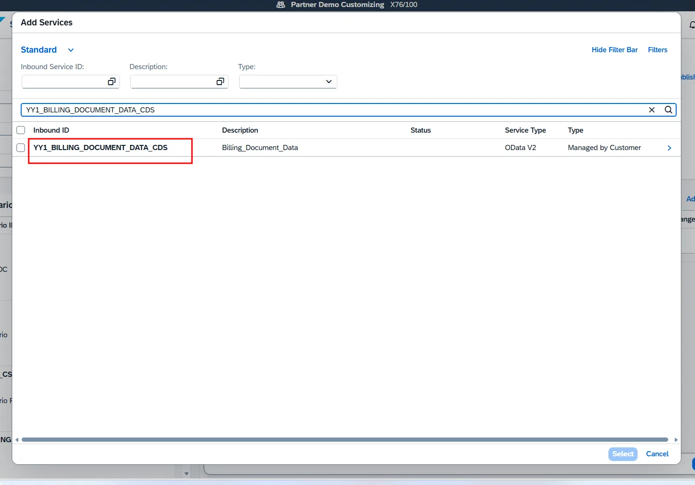This screenshot has height=485, width=695.
Task: Click the Managed by Customer cell
Action: point(604,148)
